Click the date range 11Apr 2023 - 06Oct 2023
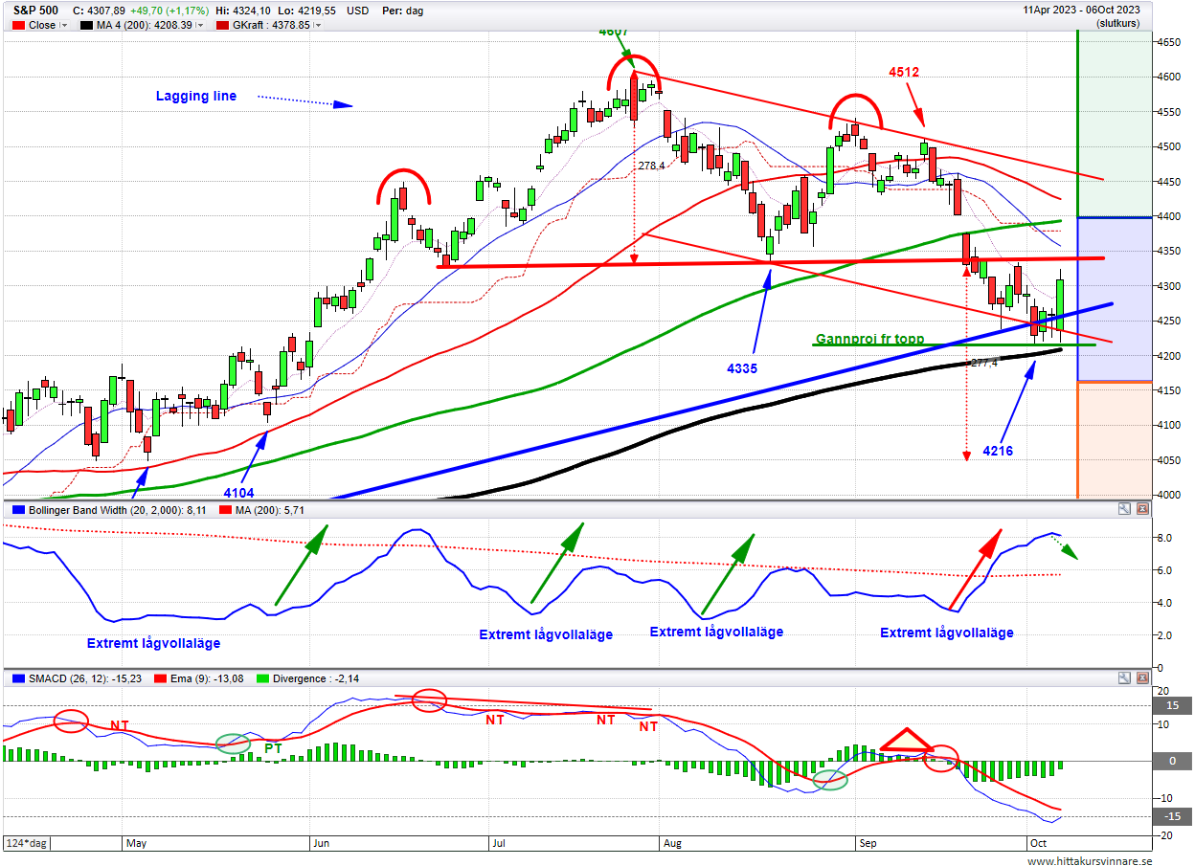The width and height of the screenshot is (1195, 866). (1082, 10)
